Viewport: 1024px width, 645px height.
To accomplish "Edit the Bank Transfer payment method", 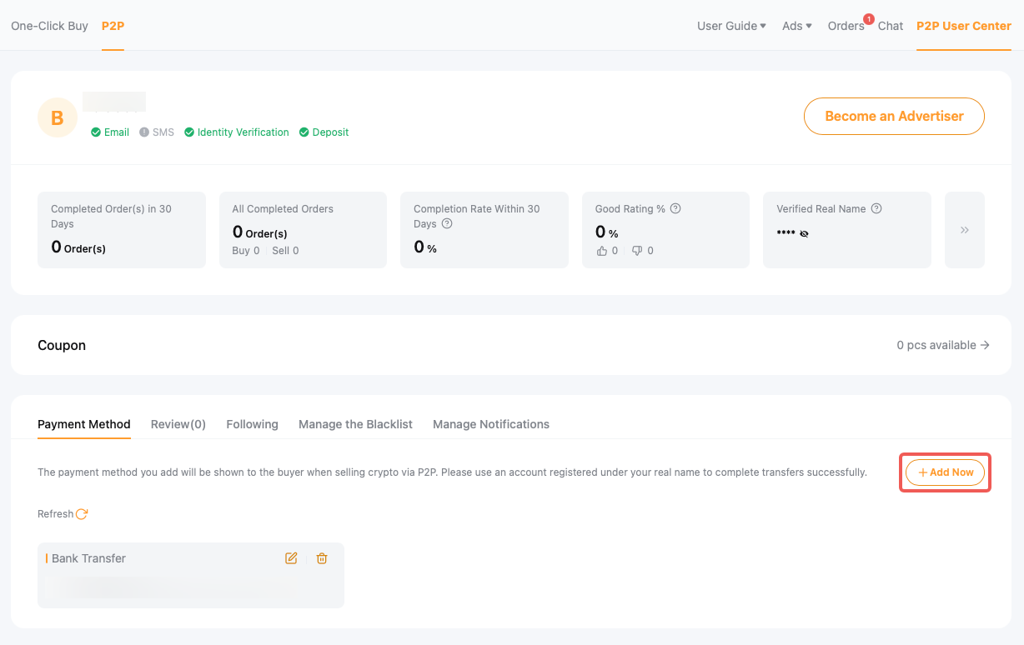I will [291, 558].
